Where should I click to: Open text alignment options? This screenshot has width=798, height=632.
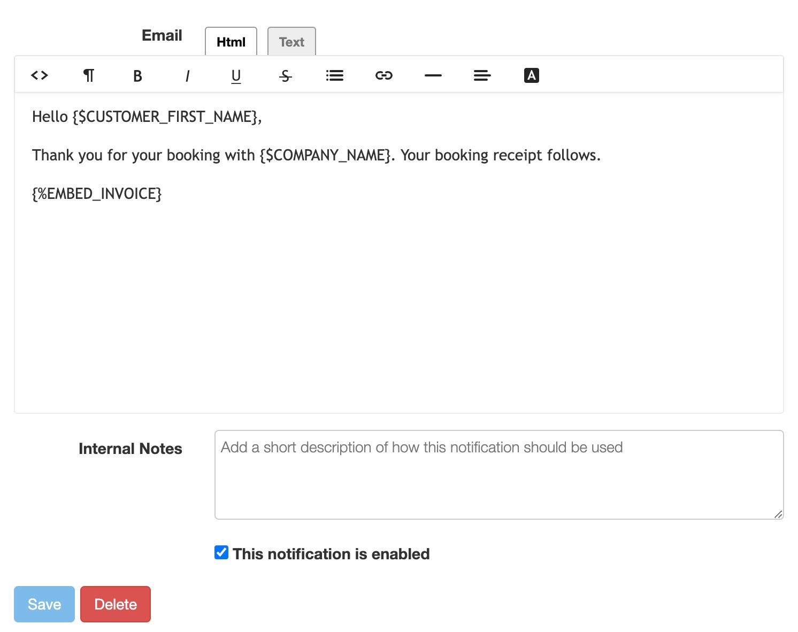tap(482, 75)
